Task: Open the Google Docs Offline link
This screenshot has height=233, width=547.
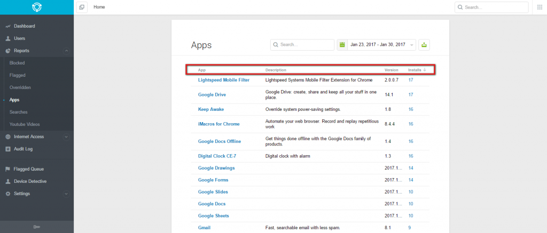Action: 220,141
